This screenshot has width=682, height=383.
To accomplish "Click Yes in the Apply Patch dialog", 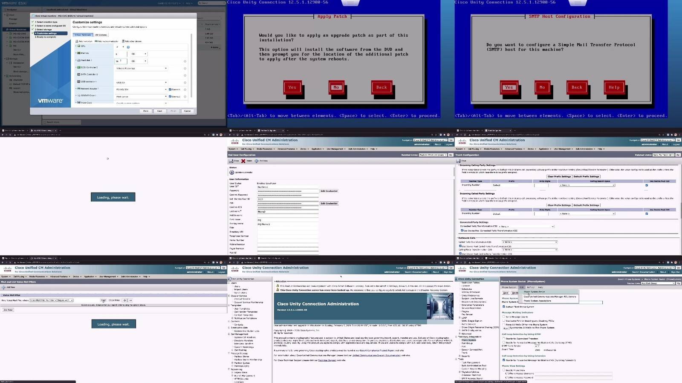I will click(292, 87).
